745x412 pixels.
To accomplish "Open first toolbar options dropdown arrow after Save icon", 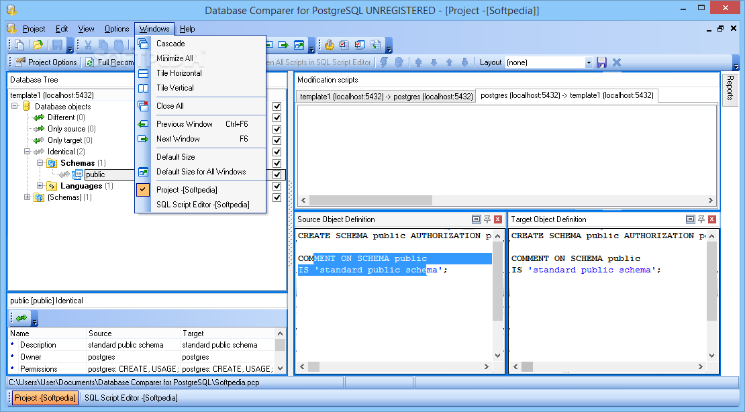I will pyautogui.click(x=70, y=46).
